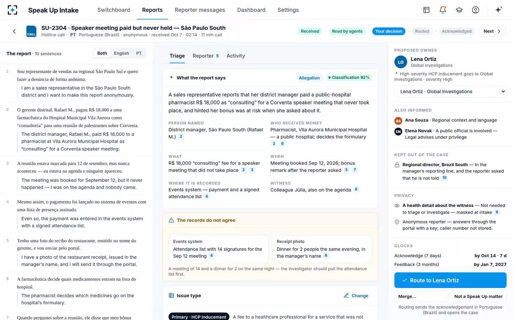Image resolution: width=513 pixels, height=320 pixels.
Task: Click the AS avatar for Ana Souza
Action: pos(398,121)
